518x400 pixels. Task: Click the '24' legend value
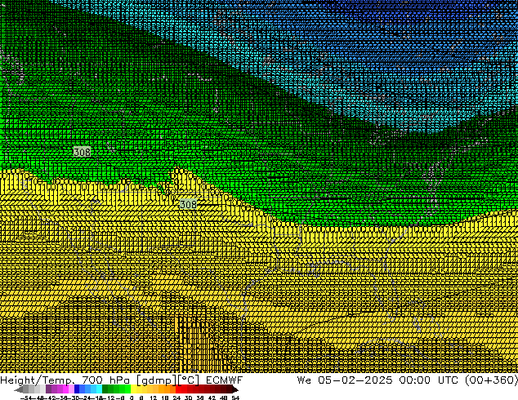[x=176, y=398]
